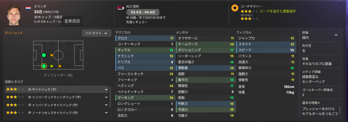Image resolution: width=348 pixels, height=122 pixels.
Task: Expand the サイドバック (サ) role row
Action: [57, 90]
